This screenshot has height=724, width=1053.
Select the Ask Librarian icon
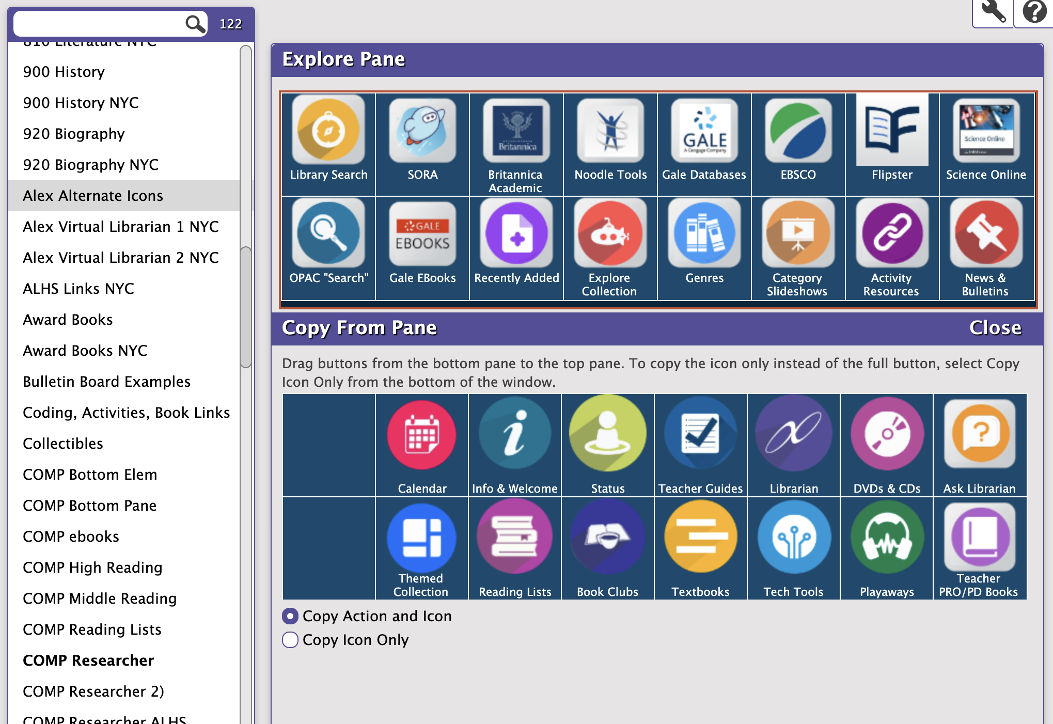coord(980,434)
